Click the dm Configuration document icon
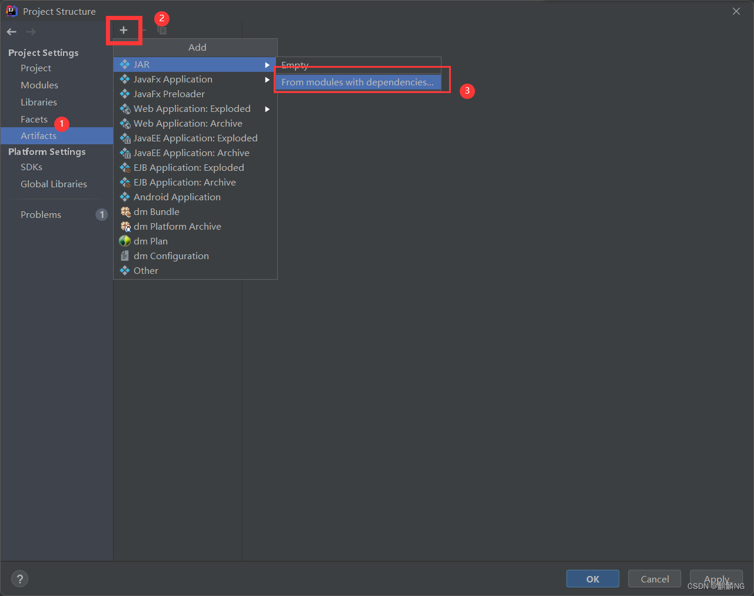 pyautogui.click(x=125, y=256)
